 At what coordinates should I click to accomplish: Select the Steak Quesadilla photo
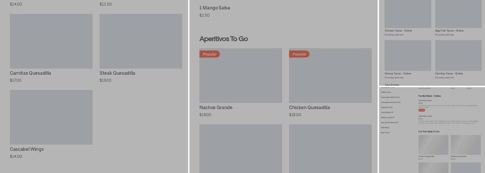point(141,41)
